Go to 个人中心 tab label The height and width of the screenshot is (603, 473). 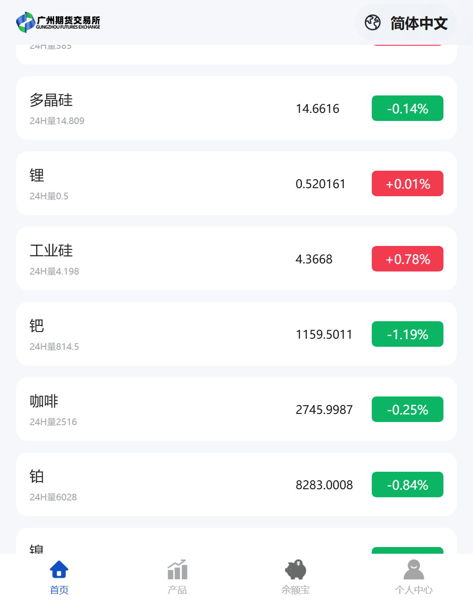[414, 590]
